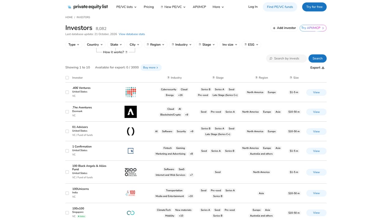The height and width of the screenshot is (220, 392).
Task: Click the Size column help icon
Action: [291, 78]
